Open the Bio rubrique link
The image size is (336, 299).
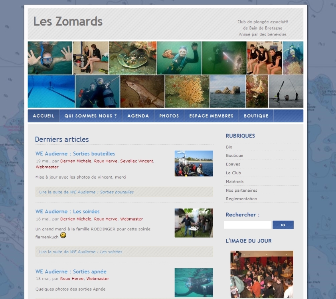pos(229,147)
